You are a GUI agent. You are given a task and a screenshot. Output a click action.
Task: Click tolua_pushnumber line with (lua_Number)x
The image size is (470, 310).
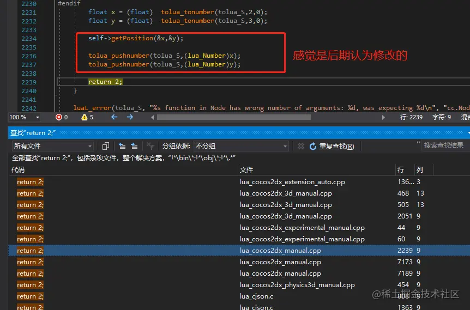point(164,56)
